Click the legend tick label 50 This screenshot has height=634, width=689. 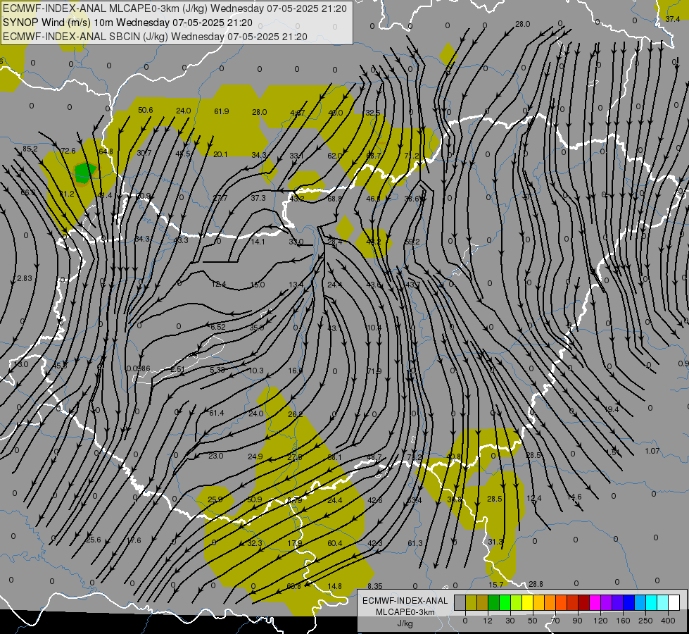pyautogui.click(x=533, y=621)
